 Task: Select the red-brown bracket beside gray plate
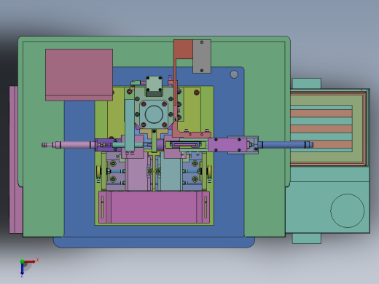(x=183, y=50)
